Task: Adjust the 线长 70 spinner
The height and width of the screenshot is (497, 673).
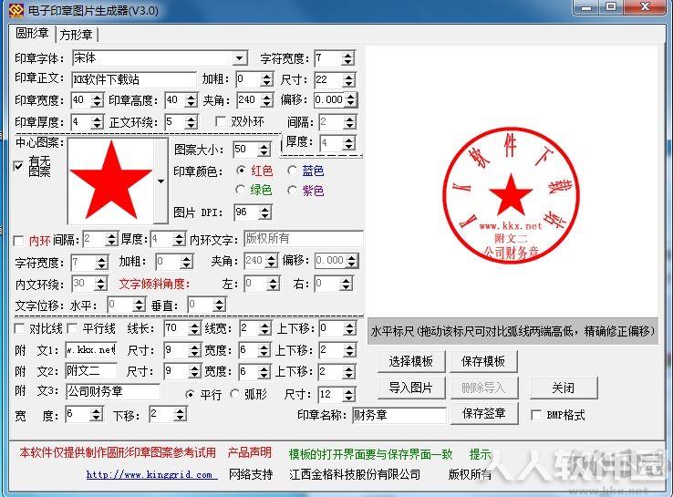Action: pos(195,329)
